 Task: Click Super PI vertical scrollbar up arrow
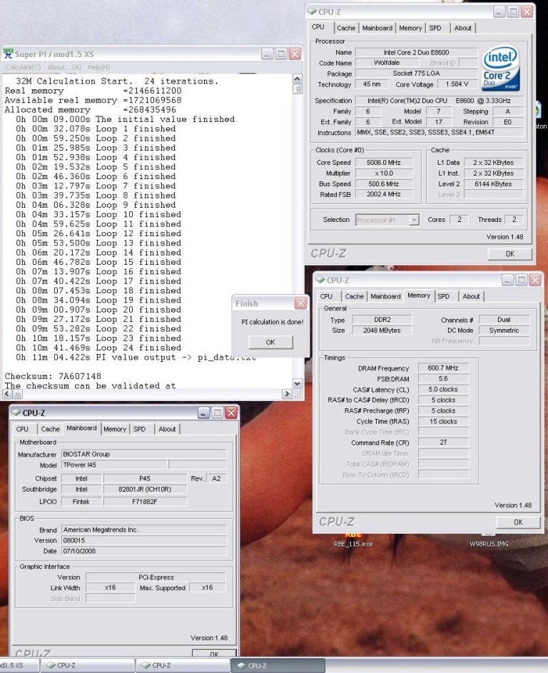tap(297, 79)
